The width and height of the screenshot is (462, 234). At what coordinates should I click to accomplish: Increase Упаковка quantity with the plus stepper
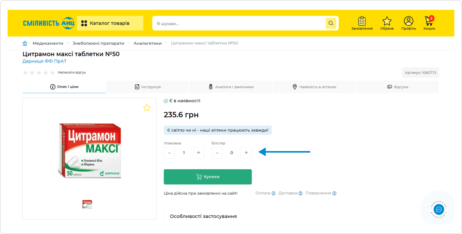click(x=198, y=153)
